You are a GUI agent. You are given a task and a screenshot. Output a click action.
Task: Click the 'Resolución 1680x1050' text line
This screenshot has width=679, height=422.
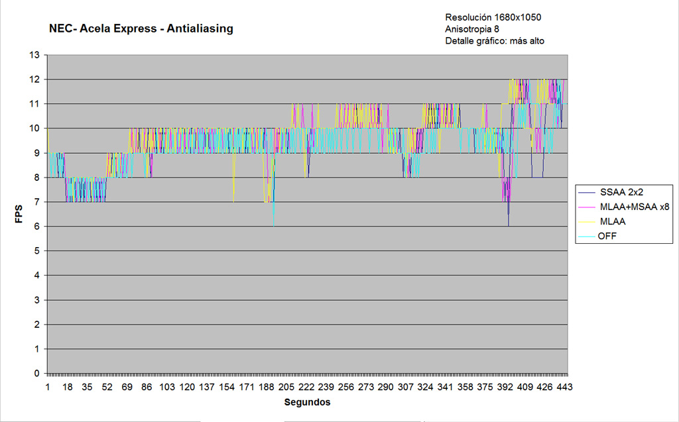coord(494,17)
